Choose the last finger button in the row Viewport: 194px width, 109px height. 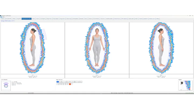click(x=81, y=82)
